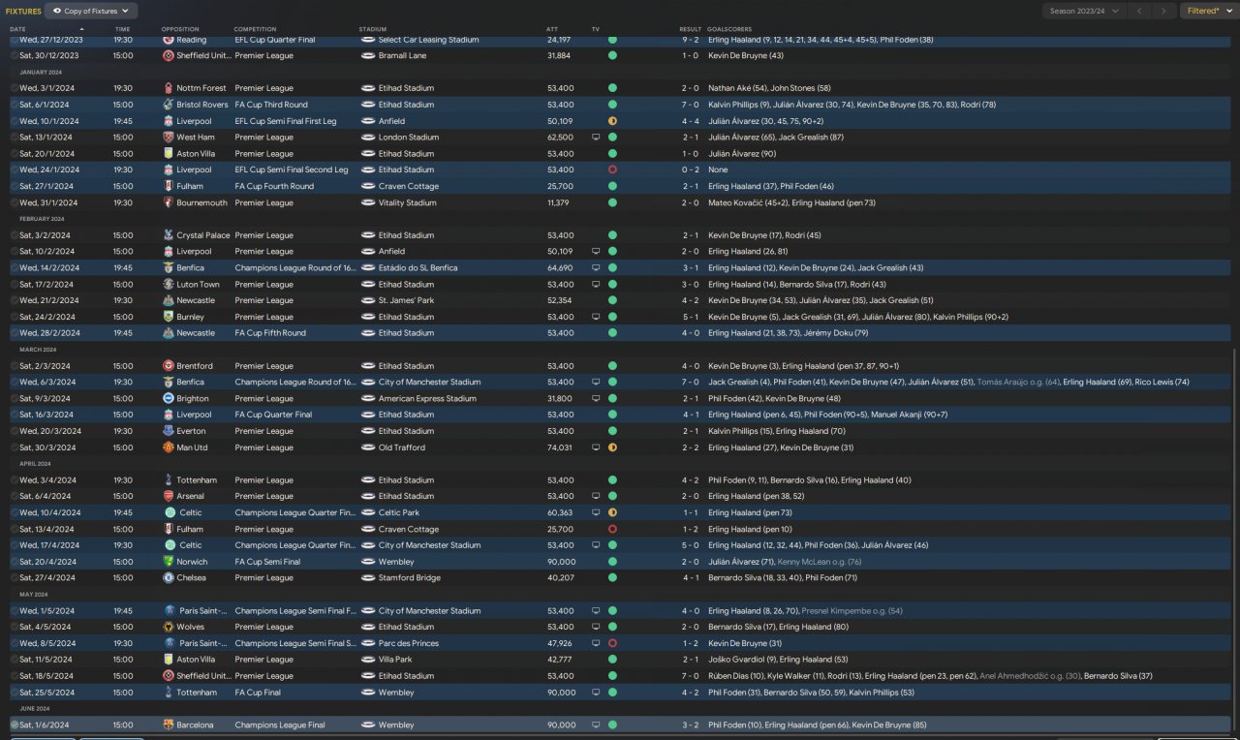Click the stadium icon beside Old Trafford
This screenshot has height=740, width=1240.
[367, 447]
